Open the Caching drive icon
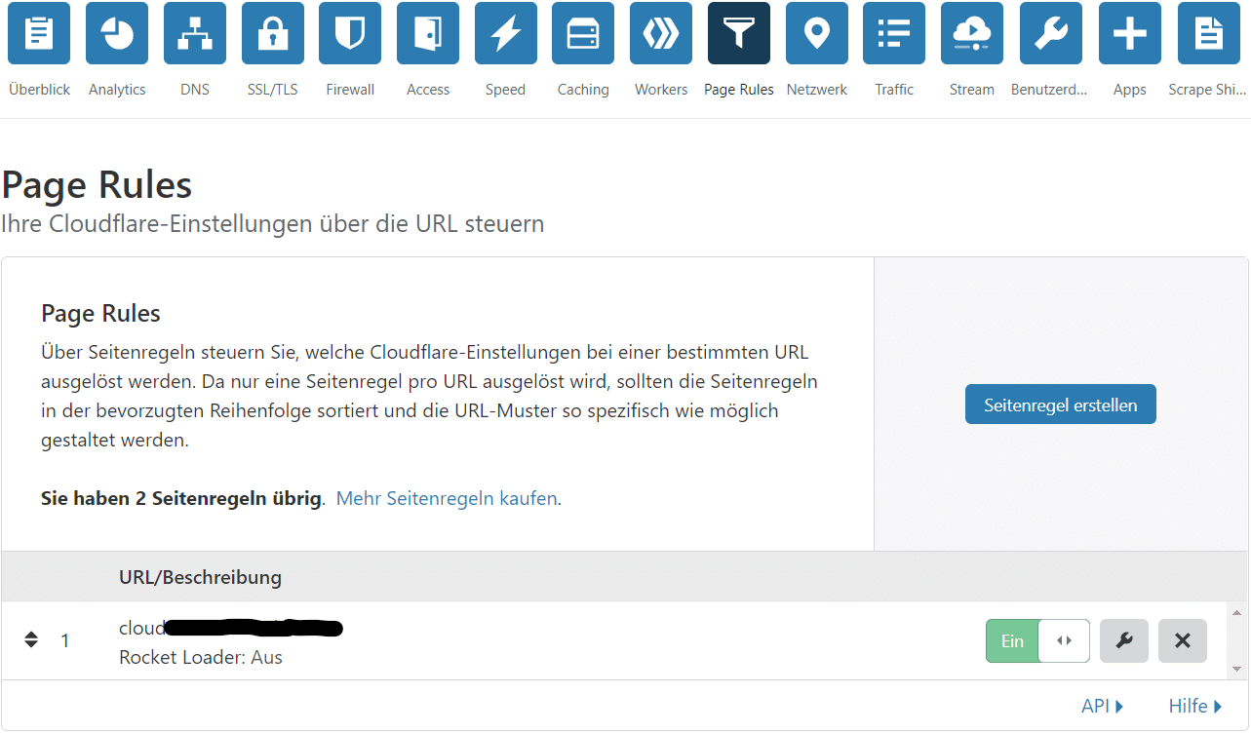The image size is (1251, 733). [x=583, y=33]
